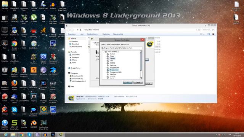244x137 pixels.
Task: Expand the Programmi (x86) folder node
Action: pos(106,72)
